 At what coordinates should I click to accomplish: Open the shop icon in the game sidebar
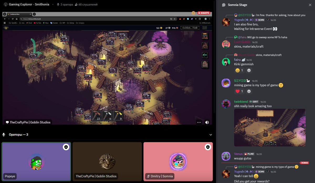[204, 36]
